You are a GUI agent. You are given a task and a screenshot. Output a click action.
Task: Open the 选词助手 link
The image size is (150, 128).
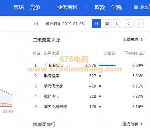[130, 124]
